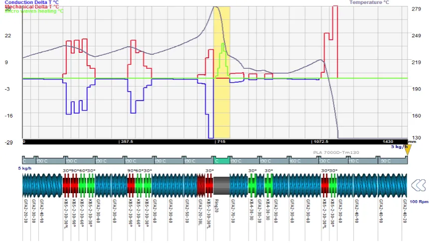The height and width of the screenshot is (243, 429).
Task: Click the -16 delta T axis value
Action: [9, 116]
